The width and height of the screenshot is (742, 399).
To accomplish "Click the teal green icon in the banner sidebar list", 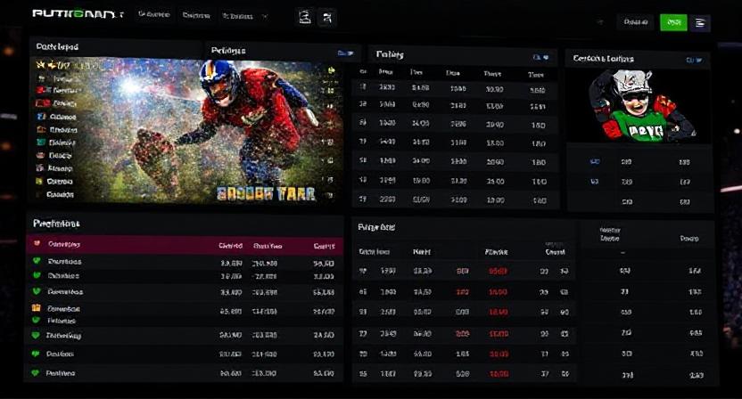I will point(41,142).
